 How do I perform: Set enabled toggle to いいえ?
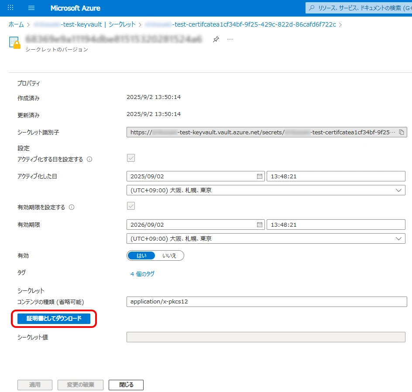(x=169, y=256)
